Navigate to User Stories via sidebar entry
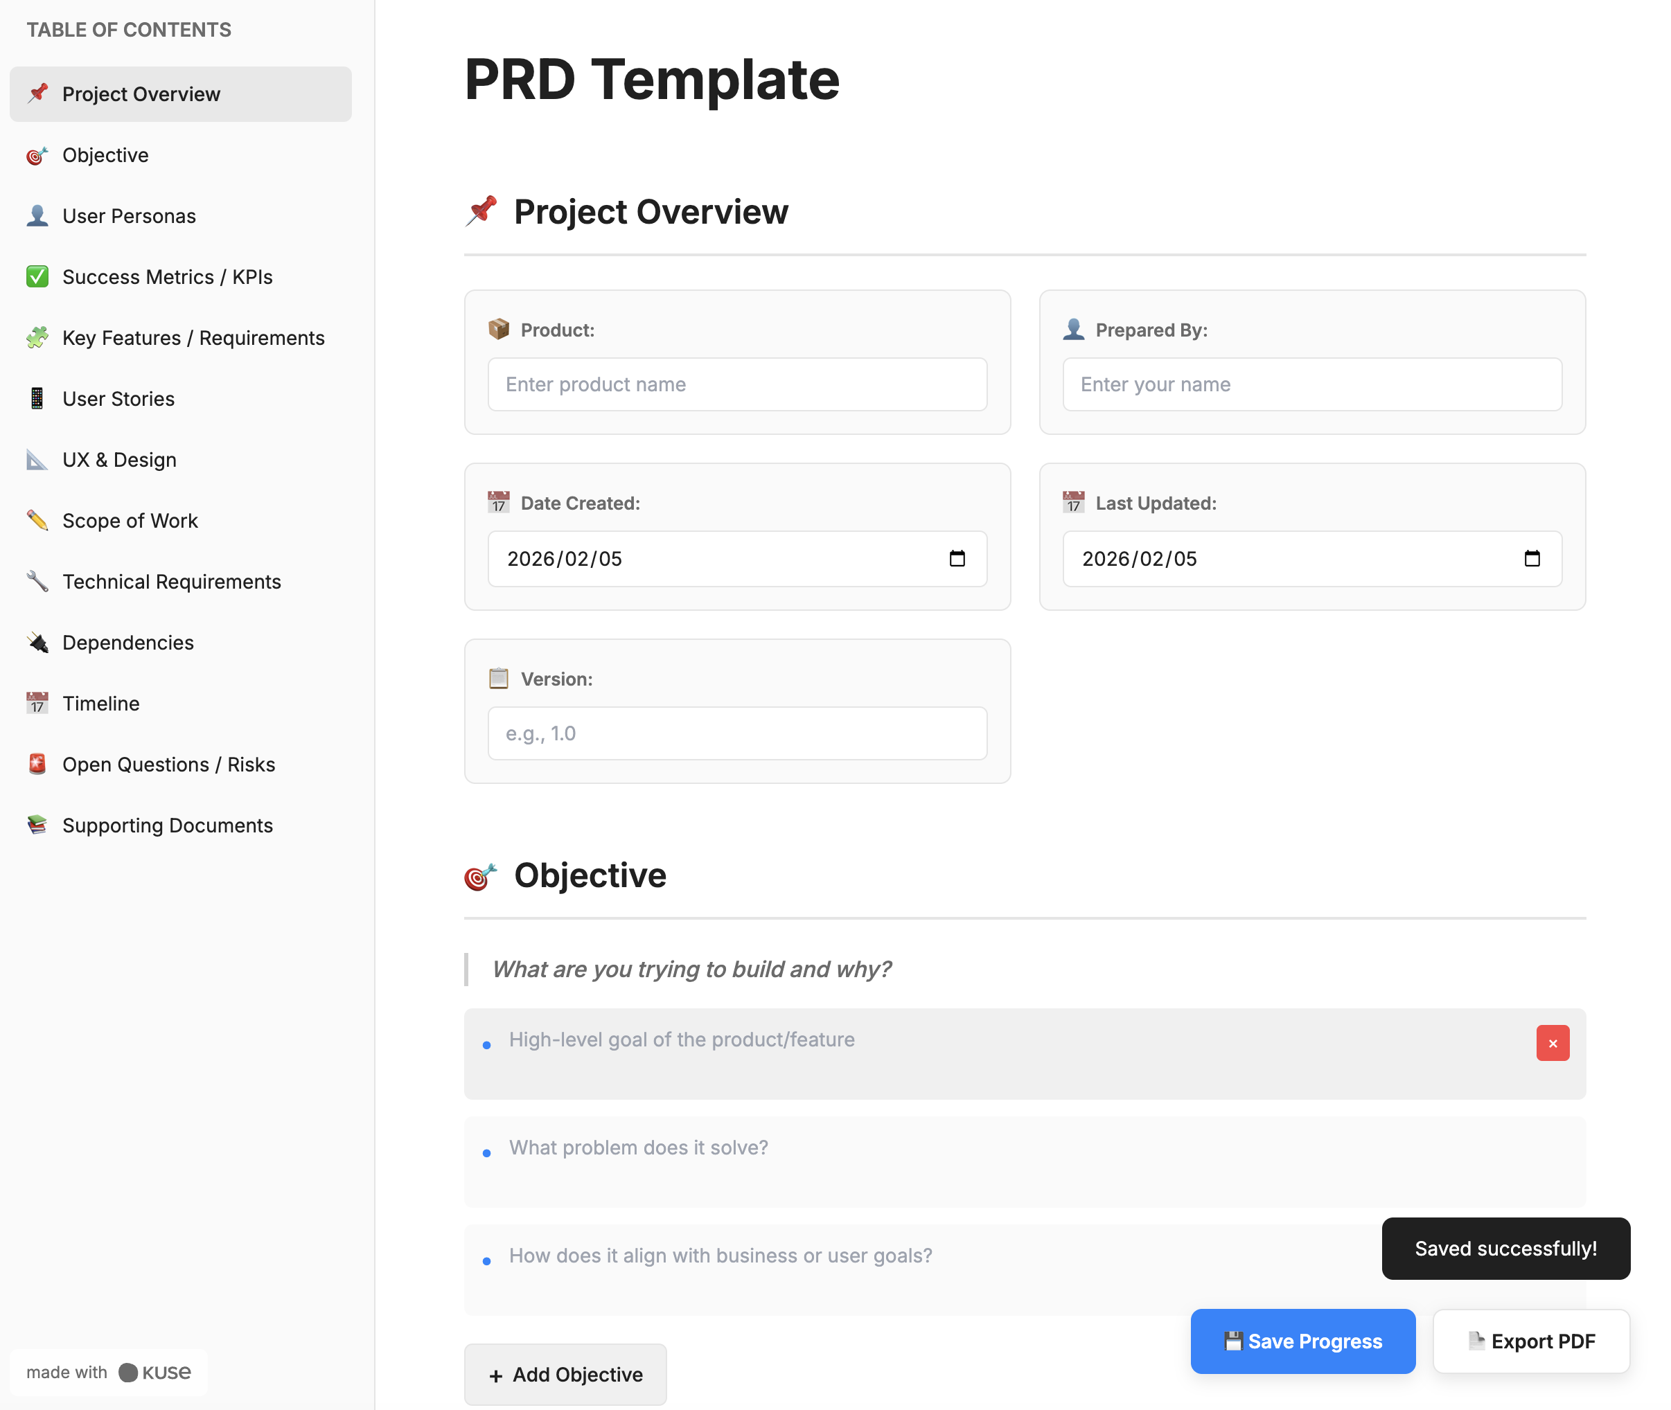 pyautogui.click(x=118, y=398)
